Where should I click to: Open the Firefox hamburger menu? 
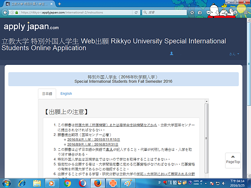point(246,12)
